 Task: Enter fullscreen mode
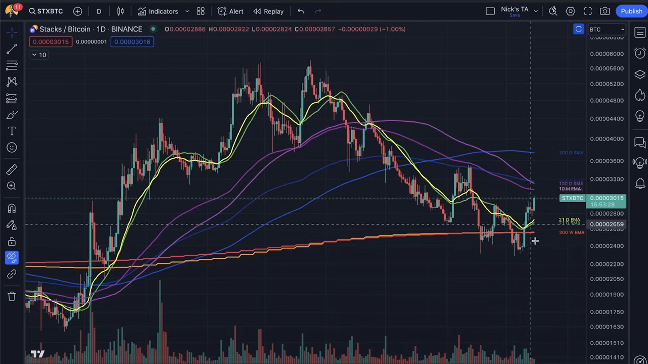coord(588,11)
